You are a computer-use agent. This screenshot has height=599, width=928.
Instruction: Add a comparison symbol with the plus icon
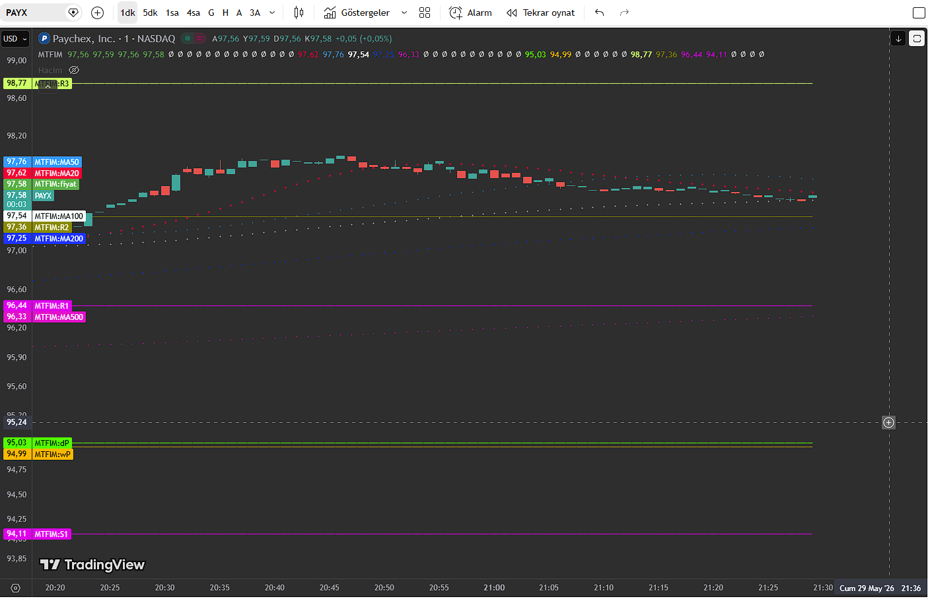(x=97, y=13)
